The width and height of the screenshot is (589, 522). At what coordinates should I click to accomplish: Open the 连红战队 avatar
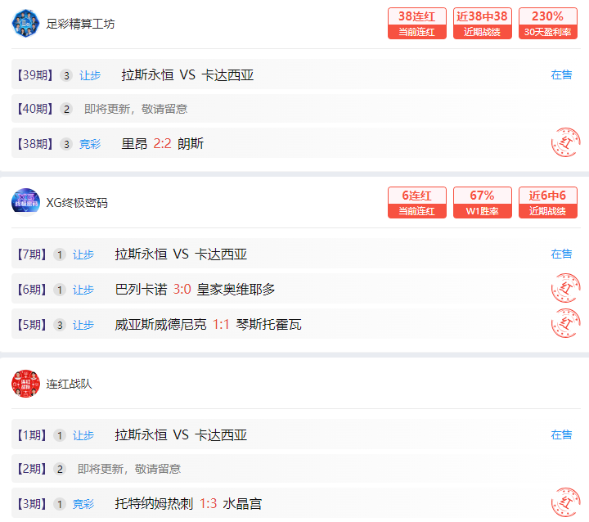tap(25, 384)
